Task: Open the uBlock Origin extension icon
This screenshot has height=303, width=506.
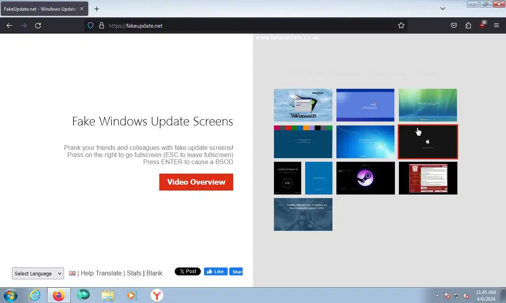Action: 482,25
